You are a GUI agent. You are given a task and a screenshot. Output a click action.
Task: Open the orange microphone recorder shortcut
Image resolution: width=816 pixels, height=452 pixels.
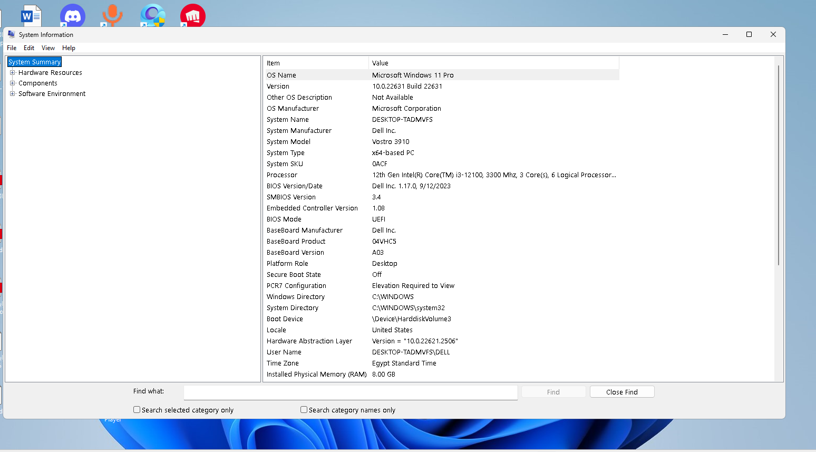click(112, 15)
